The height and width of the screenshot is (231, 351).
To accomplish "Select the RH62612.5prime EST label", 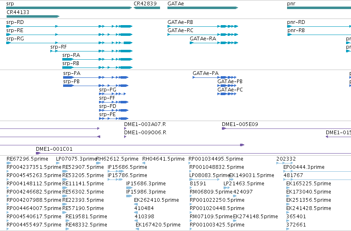I will [x=117, y=159].
